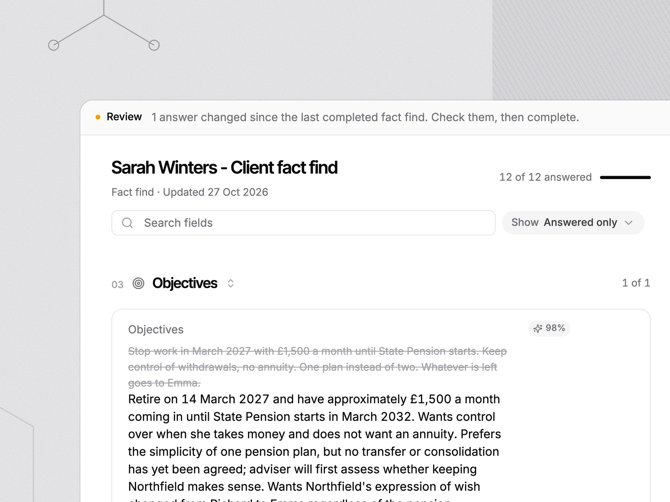The height and width of the screenshot is (502, 670).
Task: Click the right circle node of the branch graphic
Action: click(x=154, y=45)
